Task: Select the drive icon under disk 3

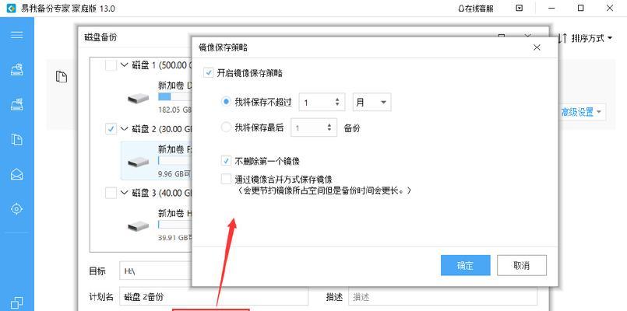Action: pos(139,226)
